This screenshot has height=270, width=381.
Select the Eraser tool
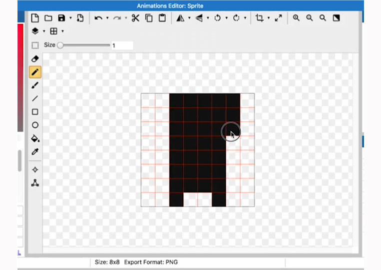(35, 59)
